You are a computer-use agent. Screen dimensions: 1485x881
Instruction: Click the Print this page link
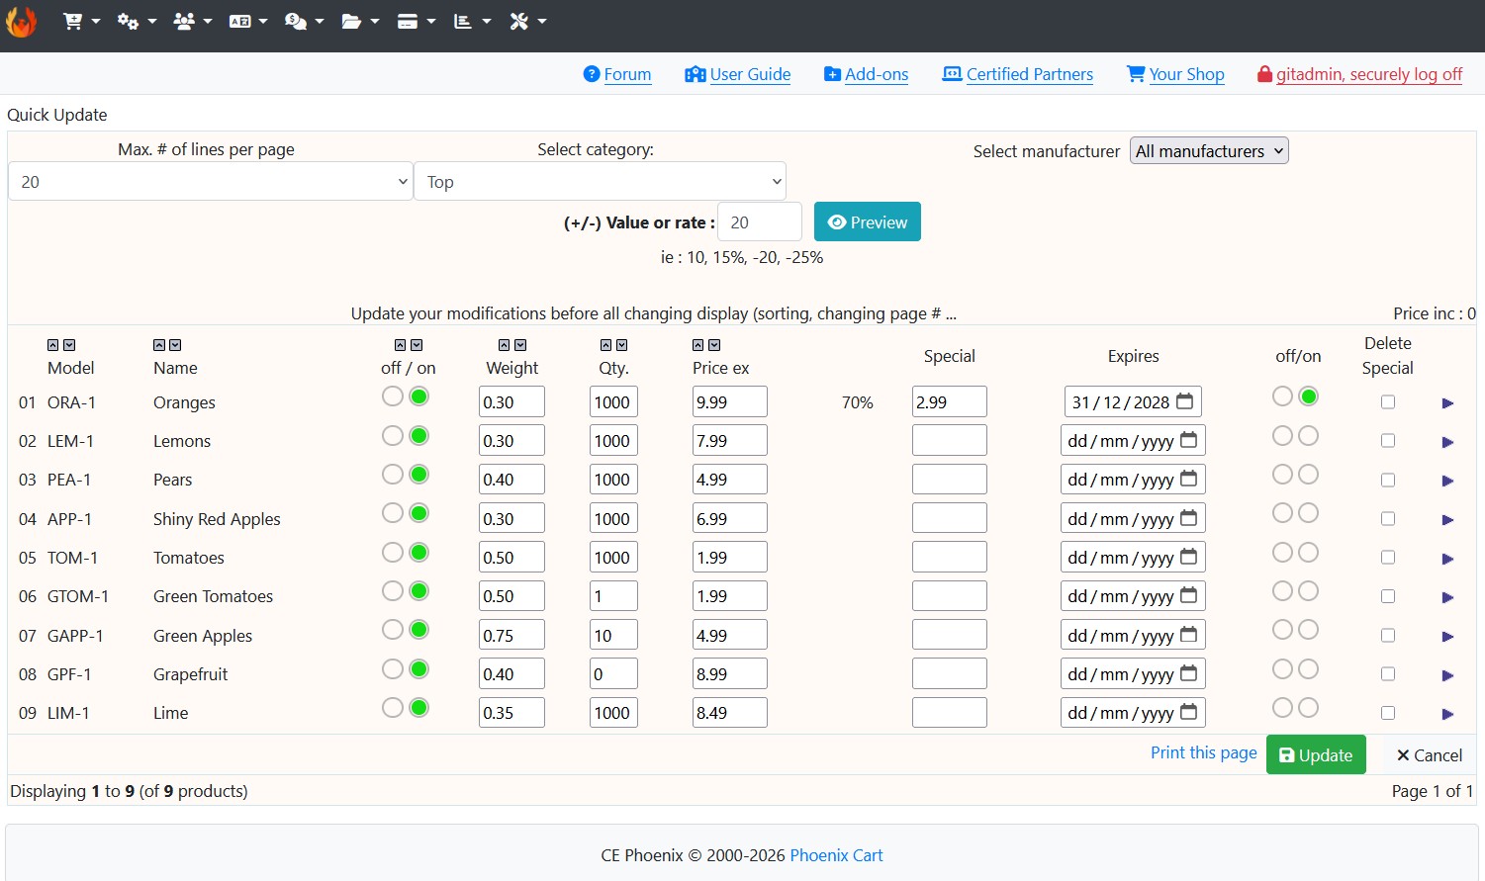point(1203,752)
